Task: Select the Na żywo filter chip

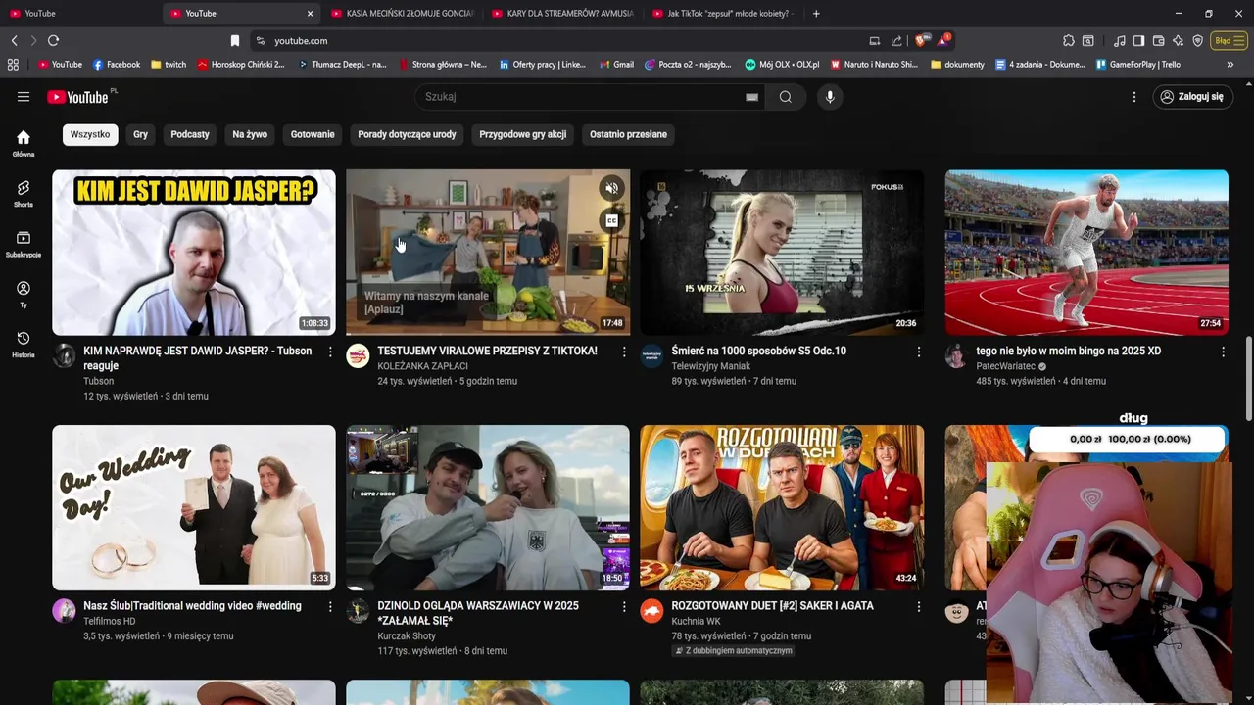Action: [x=250, y=134]
